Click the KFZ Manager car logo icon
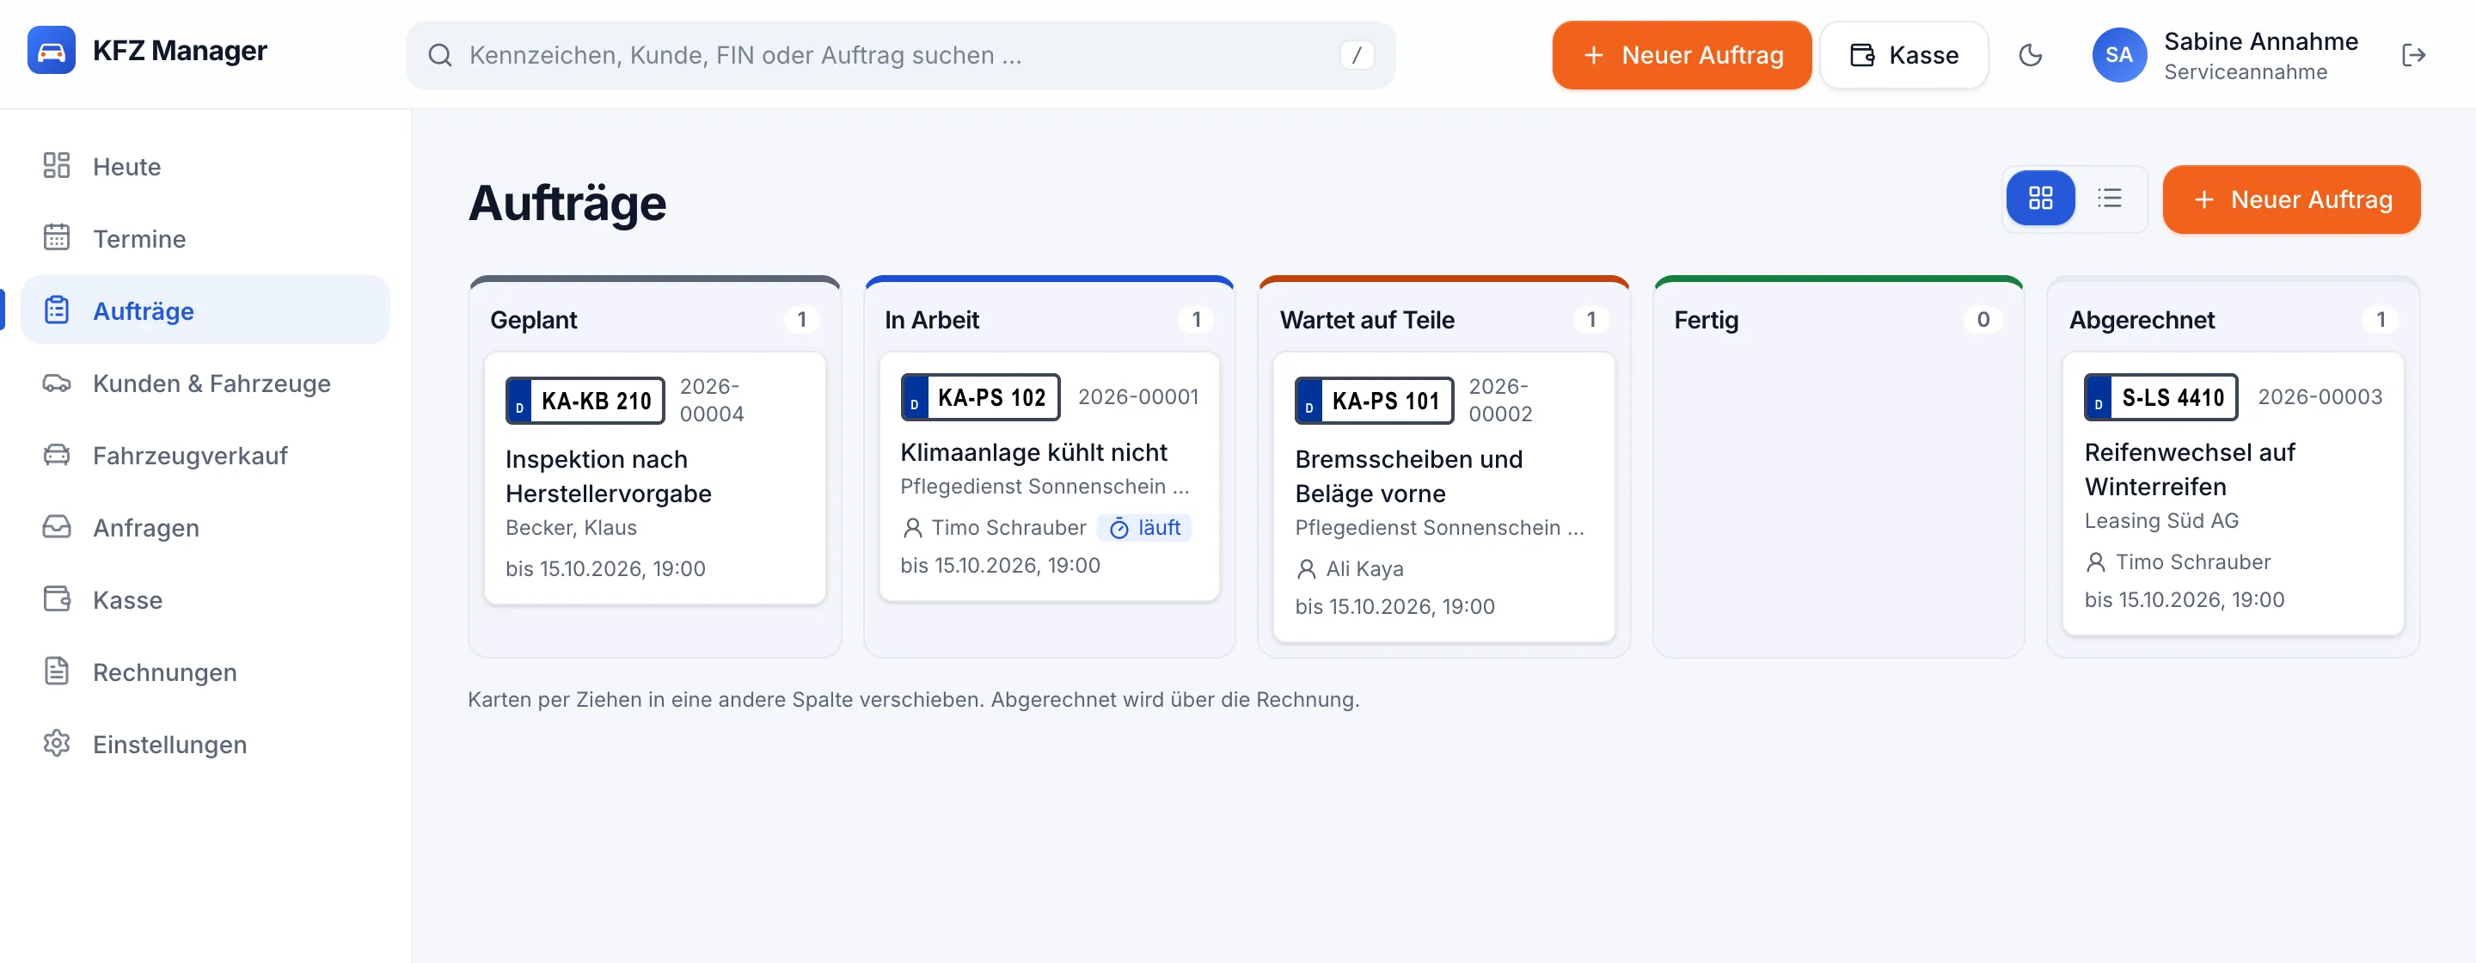Screen dimensions: 2476x963 point(51,50)
